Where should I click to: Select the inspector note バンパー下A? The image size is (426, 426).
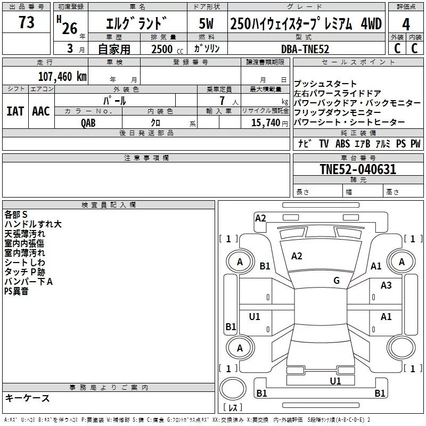(x=29, y=282)
